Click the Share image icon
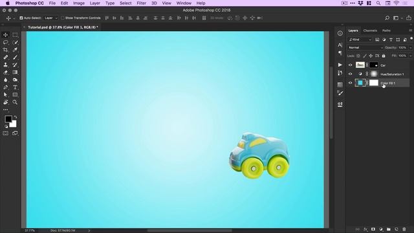The height and width of the screenshot is (233, 414). (409, 18)
